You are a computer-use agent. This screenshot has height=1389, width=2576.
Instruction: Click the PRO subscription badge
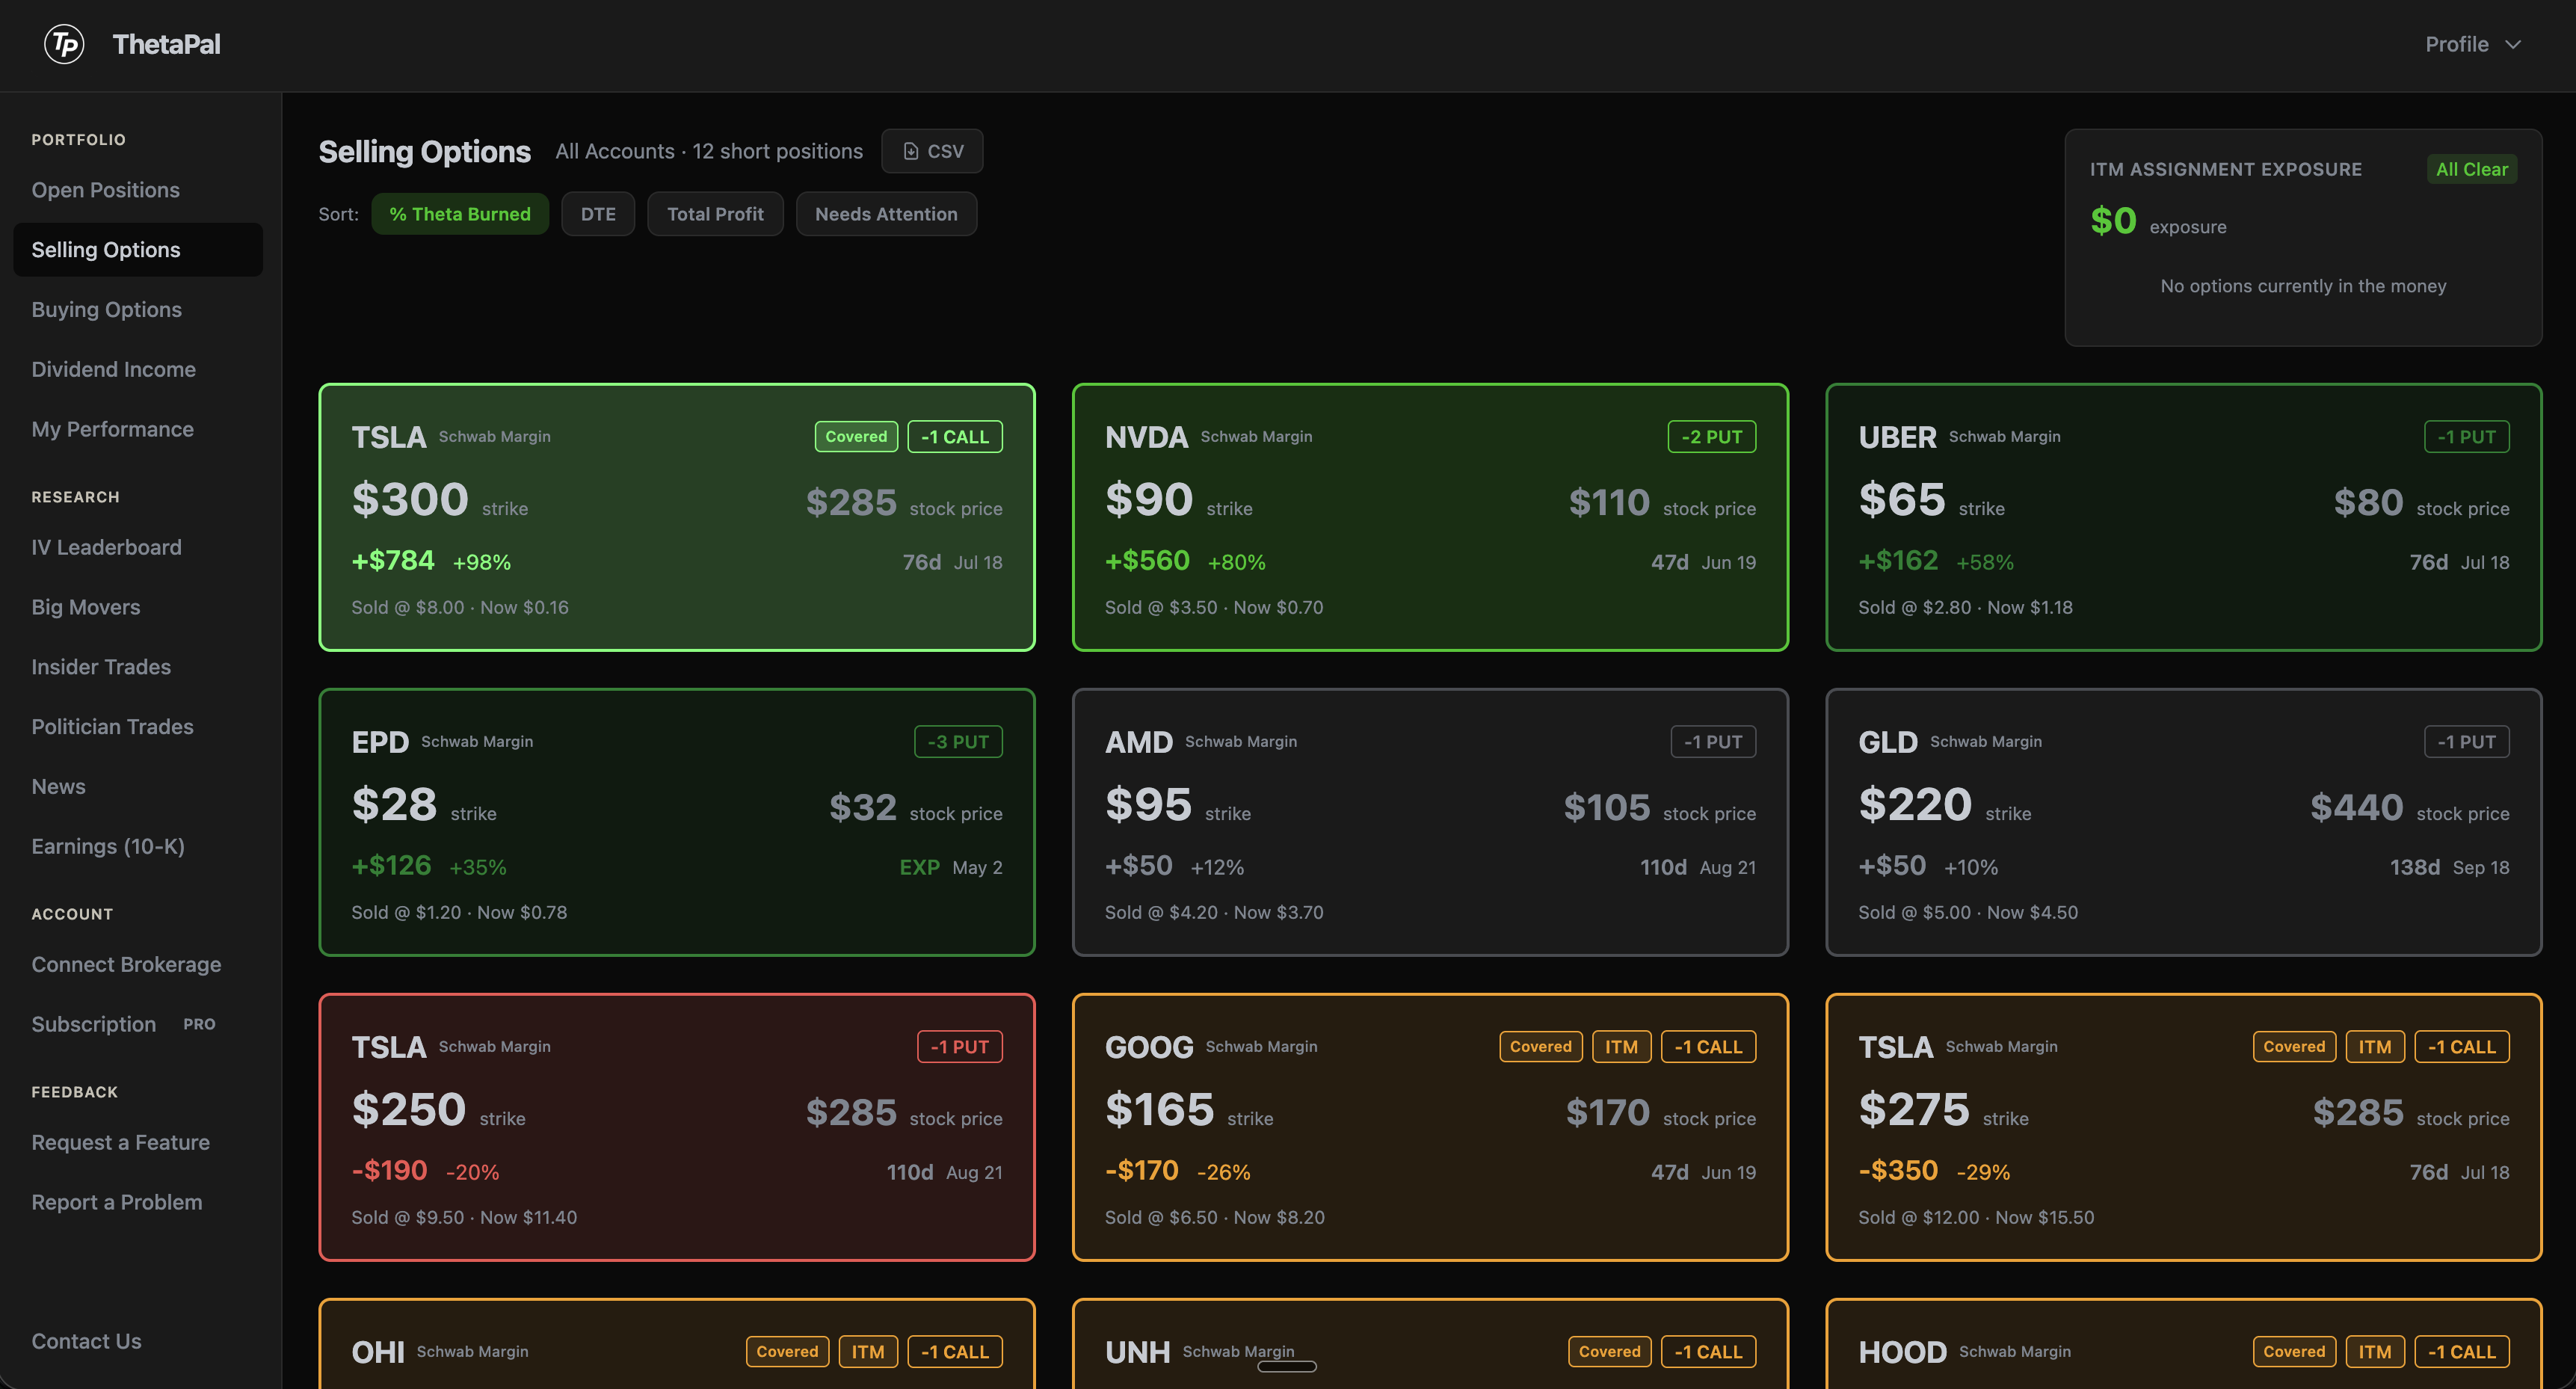[x=199, y=1024]
